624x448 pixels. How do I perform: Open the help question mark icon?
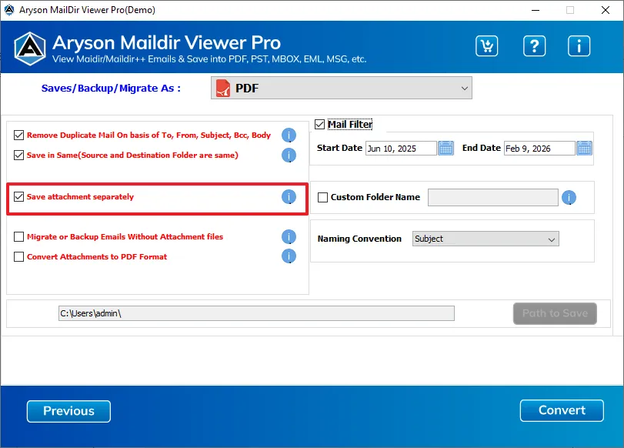click(x=534, y=45)
